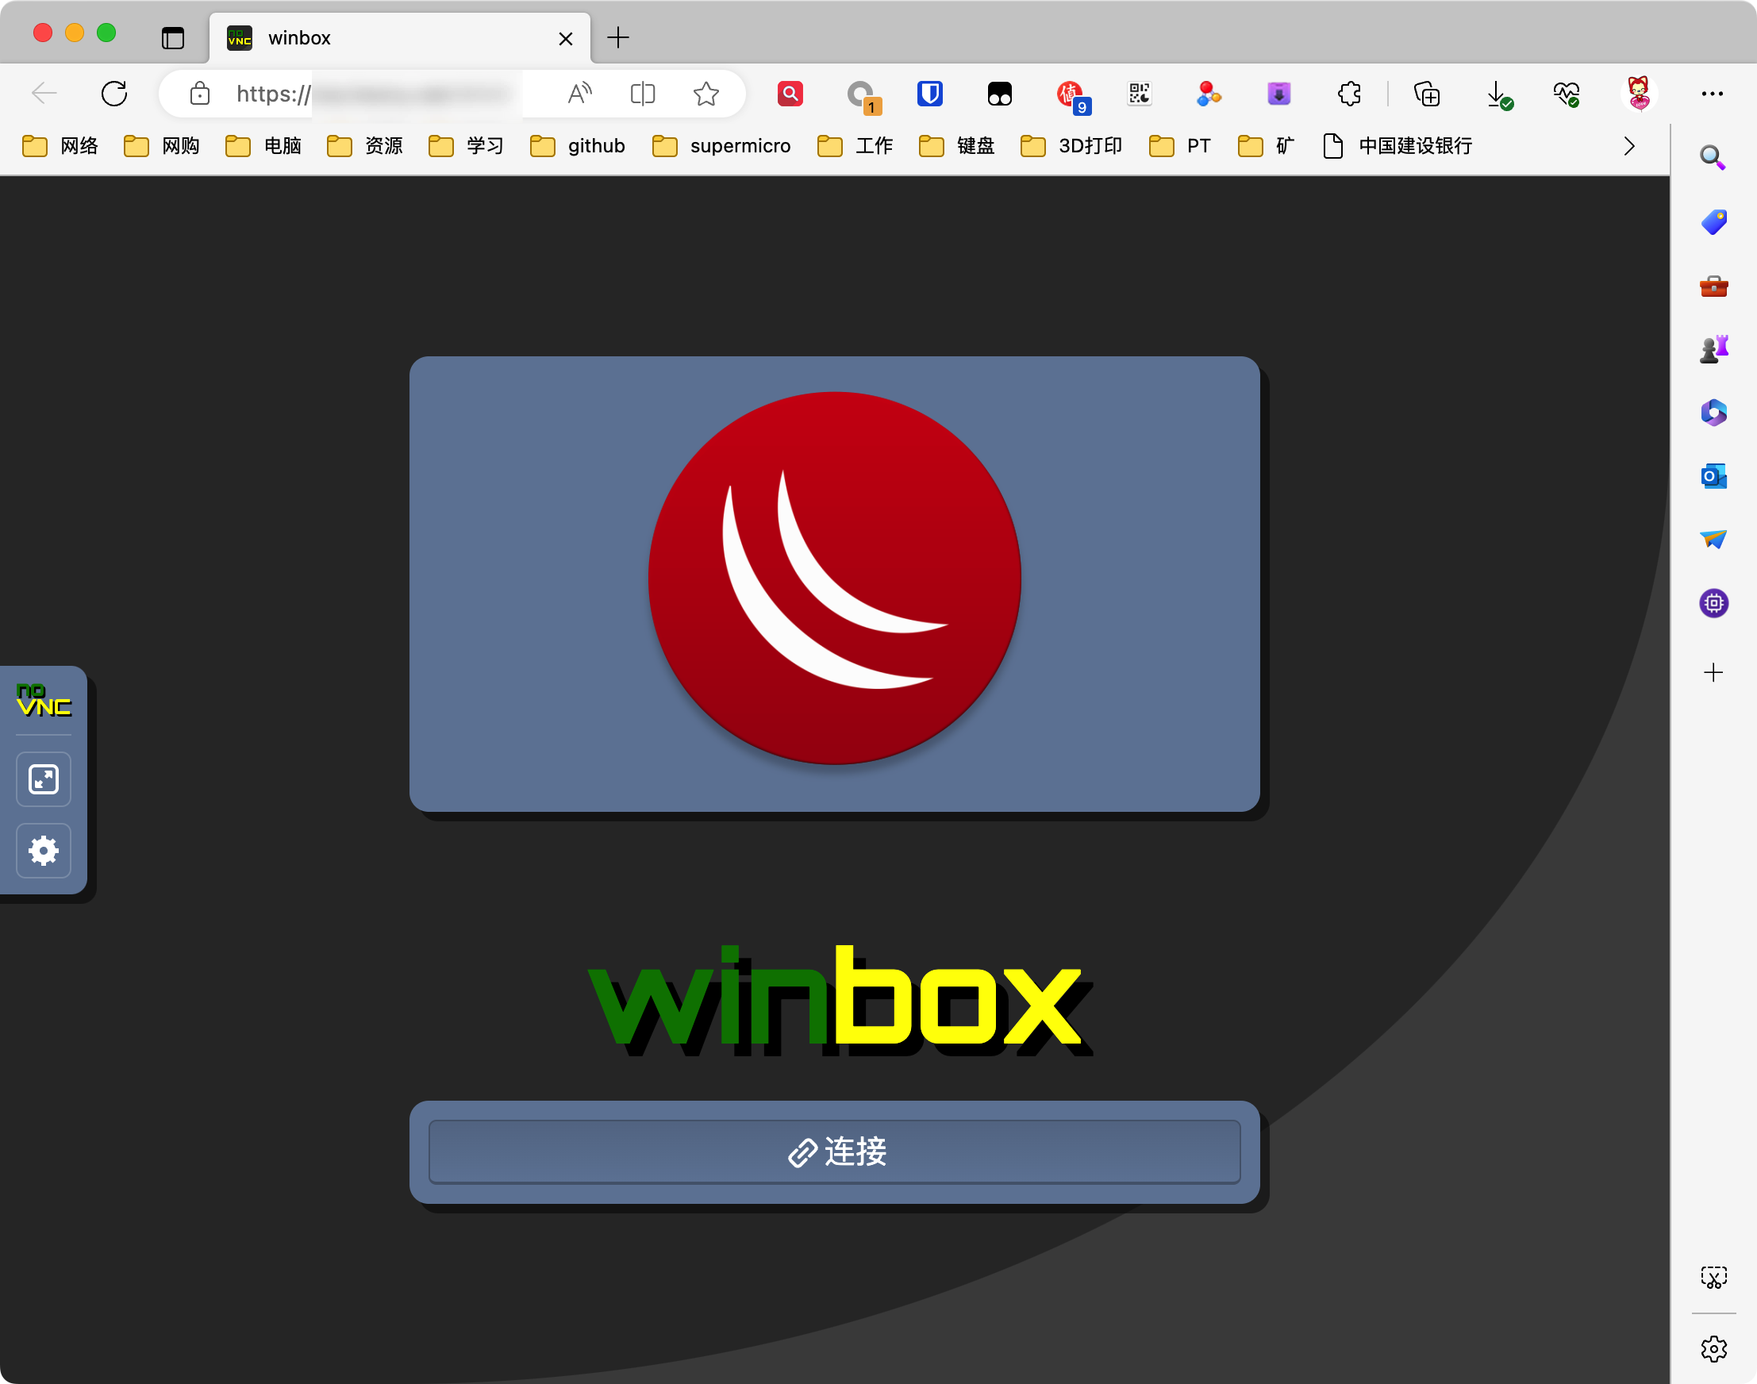The height and width of the screenshot is (1384, 1757).
Task: Open Downloads icon in toolbar
Action: (1497, 94)
